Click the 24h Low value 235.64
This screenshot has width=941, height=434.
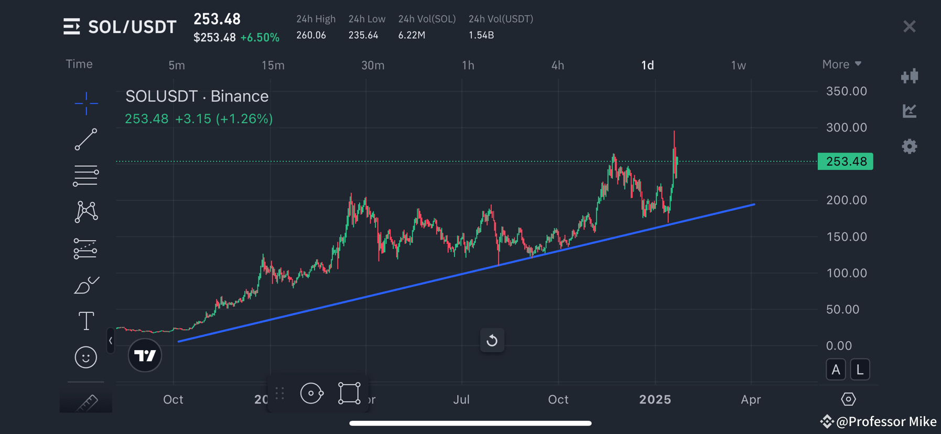[x=363, y=35]
